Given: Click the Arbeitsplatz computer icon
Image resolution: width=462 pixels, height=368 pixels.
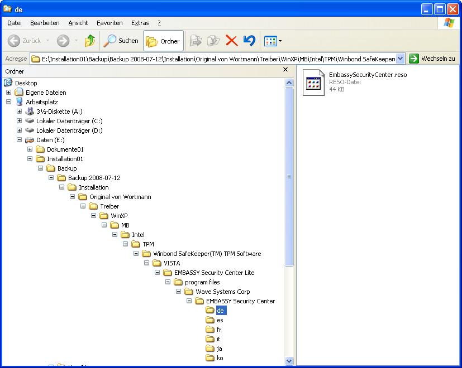Looking at the screenshot, I should click(x=19, y=102).
